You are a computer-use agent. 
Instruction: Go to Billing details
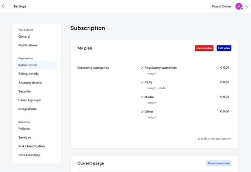tap(28, 74)
